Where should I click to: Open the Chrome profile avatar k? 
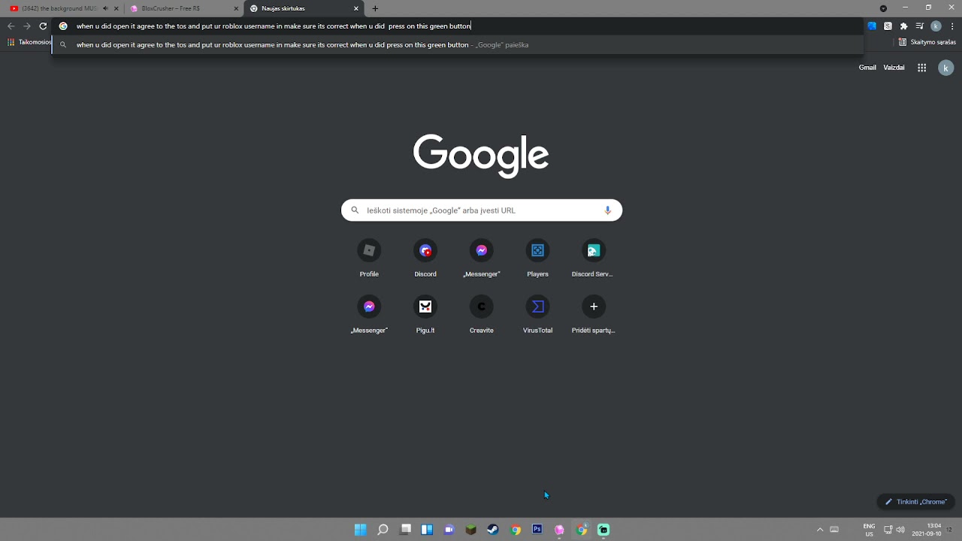tap(936, 26)
